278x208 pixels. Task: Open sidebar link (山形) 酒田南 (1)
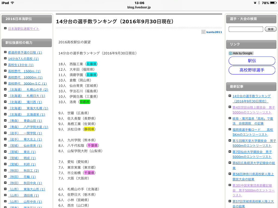24,196
